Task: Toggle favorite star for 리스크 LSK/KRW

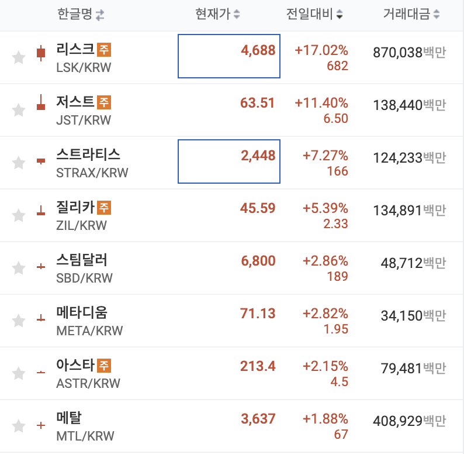Action: pyautogui.click(x=18, y=57)
